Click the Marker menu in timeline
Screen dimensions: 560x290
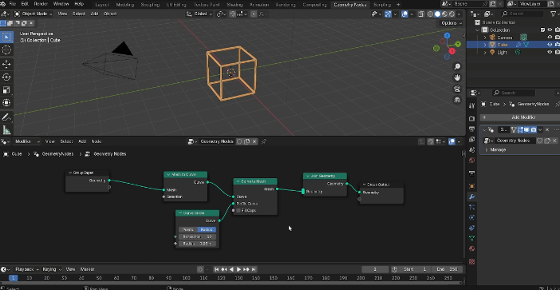(87, 269)
